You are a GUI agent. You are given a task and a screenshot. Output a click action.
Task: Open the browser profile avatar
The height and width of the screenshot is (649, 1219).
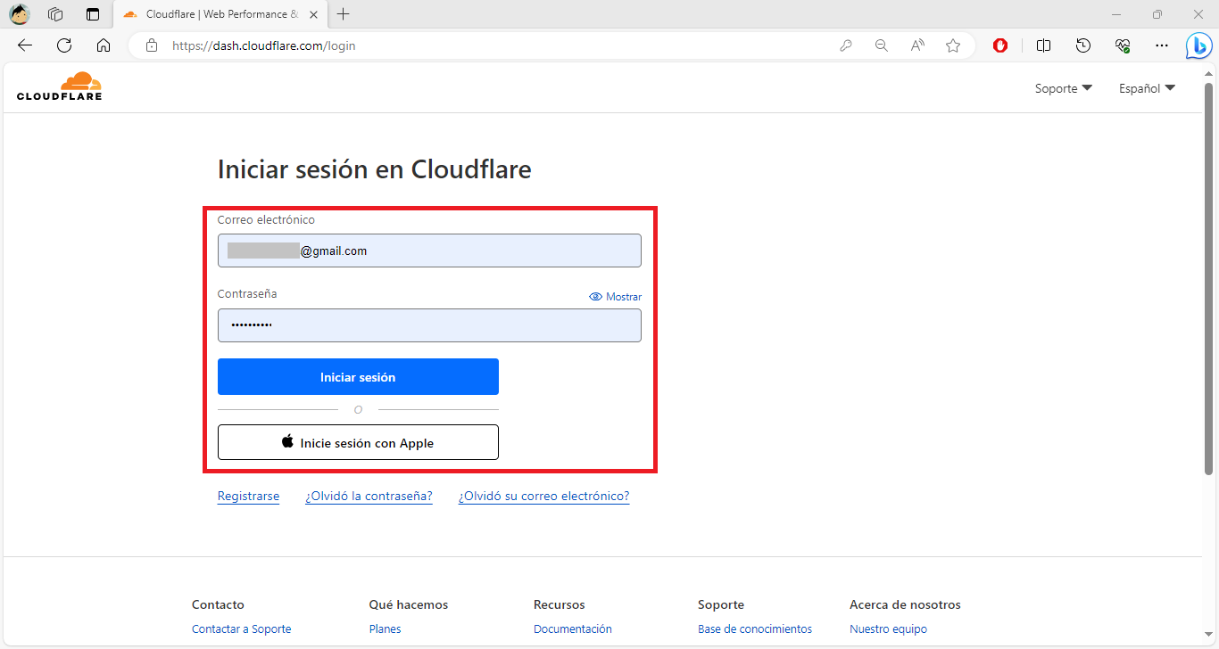click(20, 14)
